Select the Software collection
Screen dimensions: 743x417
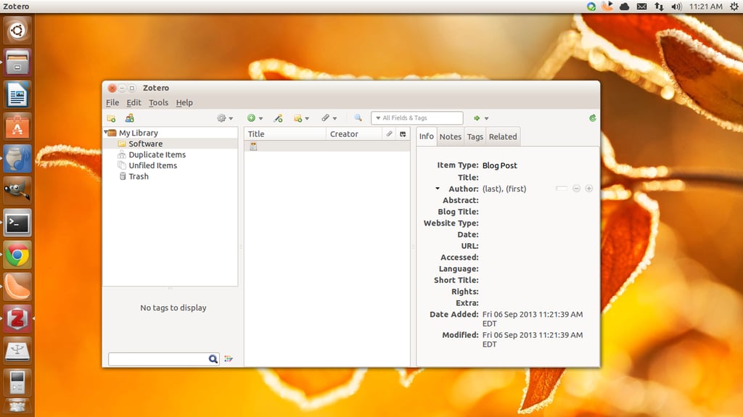point(145,144)
